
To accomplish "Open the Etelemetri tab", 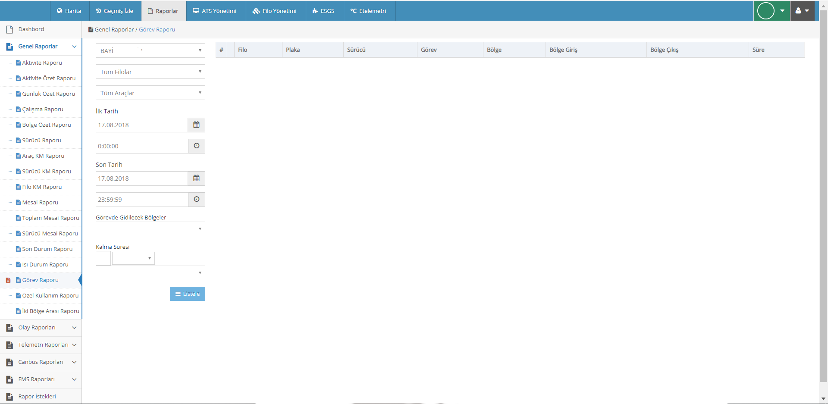I will click(x=368, y=11).
